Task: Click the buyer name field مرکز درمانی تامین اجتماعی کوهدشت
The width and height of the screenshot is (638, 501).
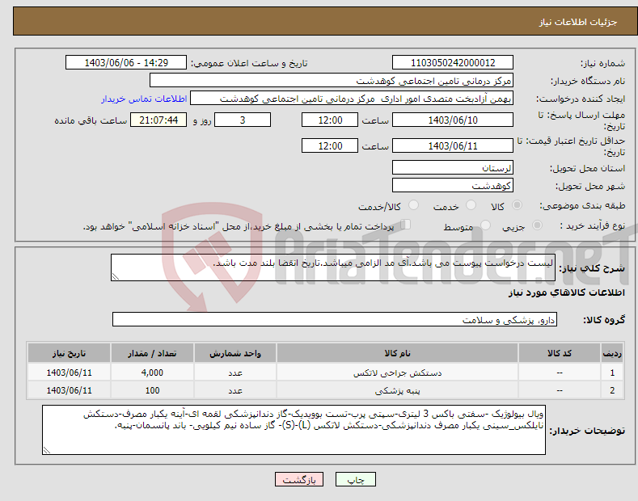Action: (332, 81)
